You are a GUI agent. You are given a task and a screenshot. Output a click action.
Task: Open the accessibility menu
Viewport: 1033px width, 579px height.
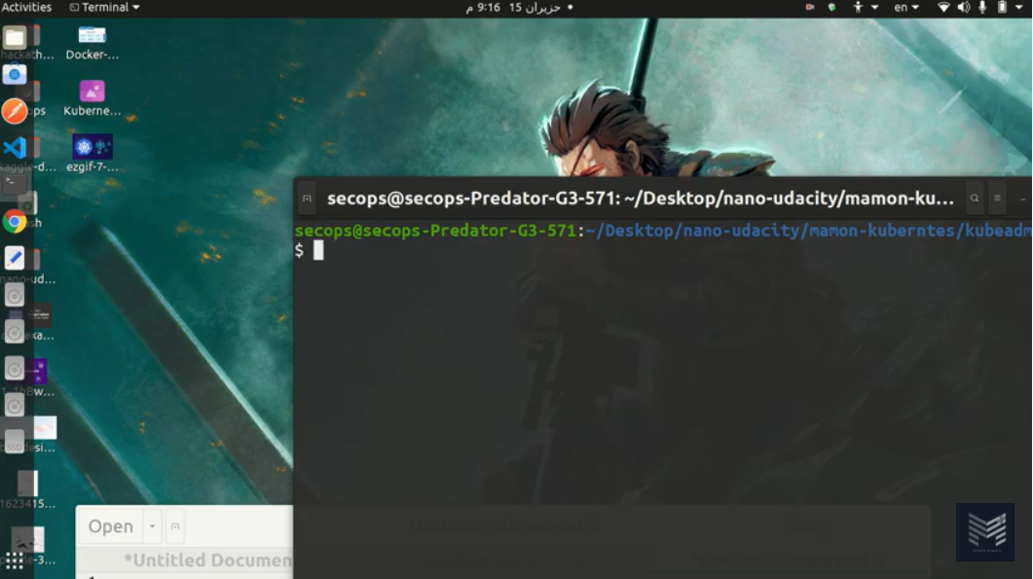(x=865, y=7)
